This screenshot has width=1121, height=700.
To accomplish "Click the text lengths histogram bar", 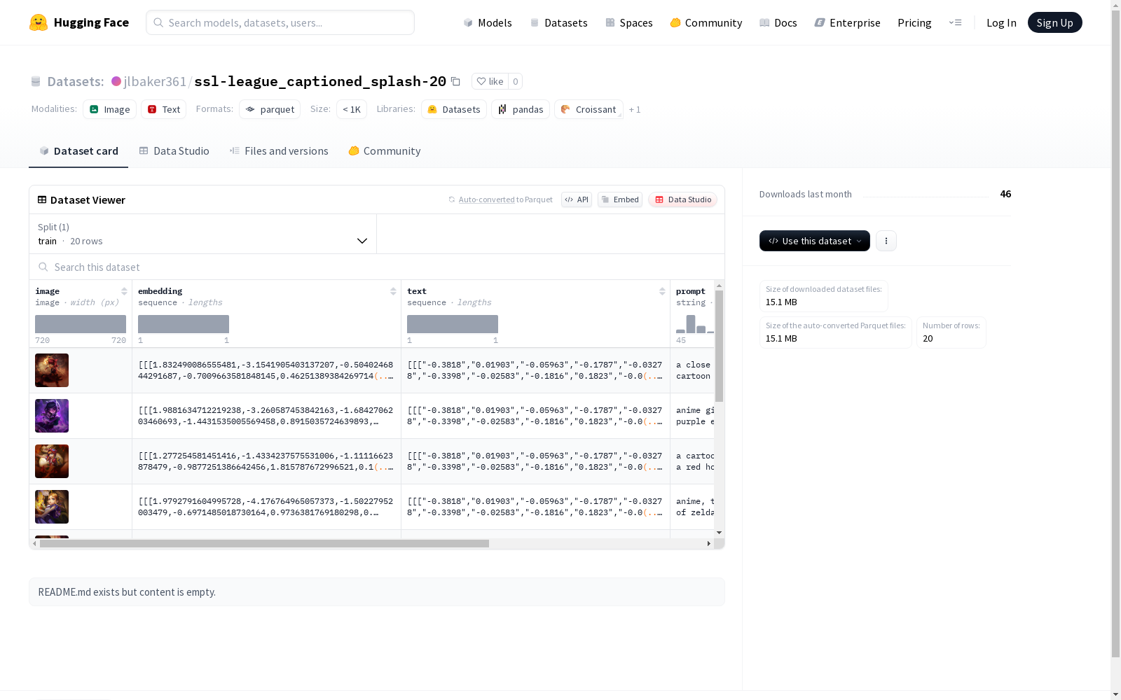I will (453, 324).
